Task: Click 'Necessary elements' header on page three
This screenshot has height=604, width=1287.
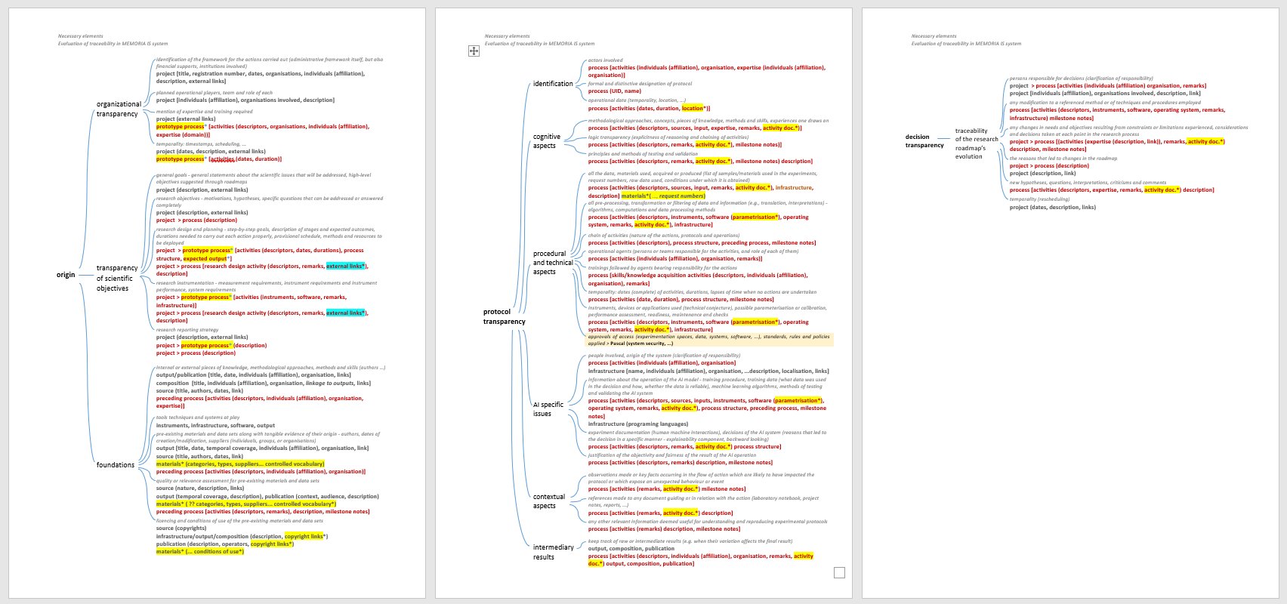Action: (934, 36)
